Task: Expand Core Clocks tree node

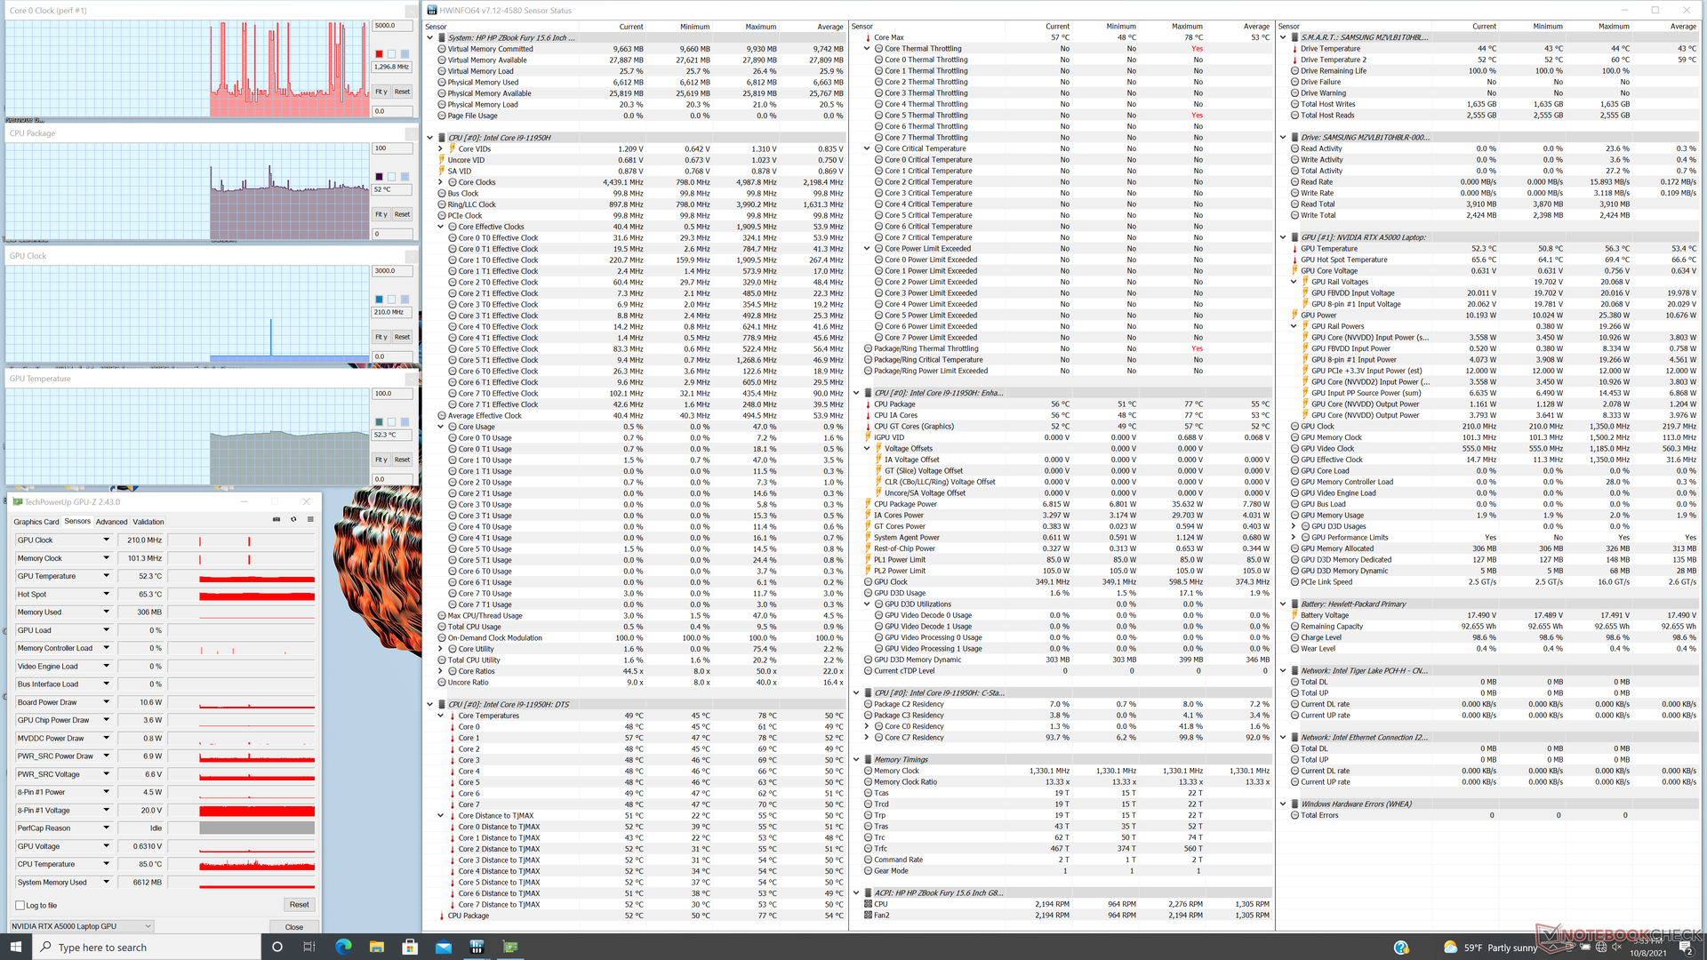Action: [x=441, y=182]
